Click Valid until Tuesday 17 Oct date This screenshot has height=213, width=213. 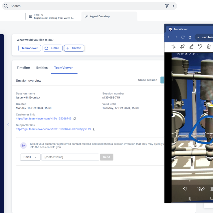(120, 108)
